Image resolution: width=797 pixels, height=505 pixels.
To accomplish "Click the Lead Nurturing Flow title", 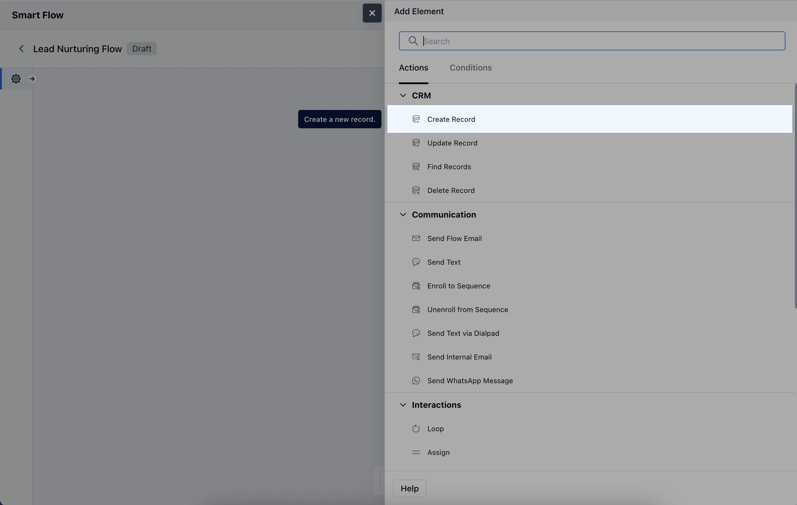I will tap(77, 49).
